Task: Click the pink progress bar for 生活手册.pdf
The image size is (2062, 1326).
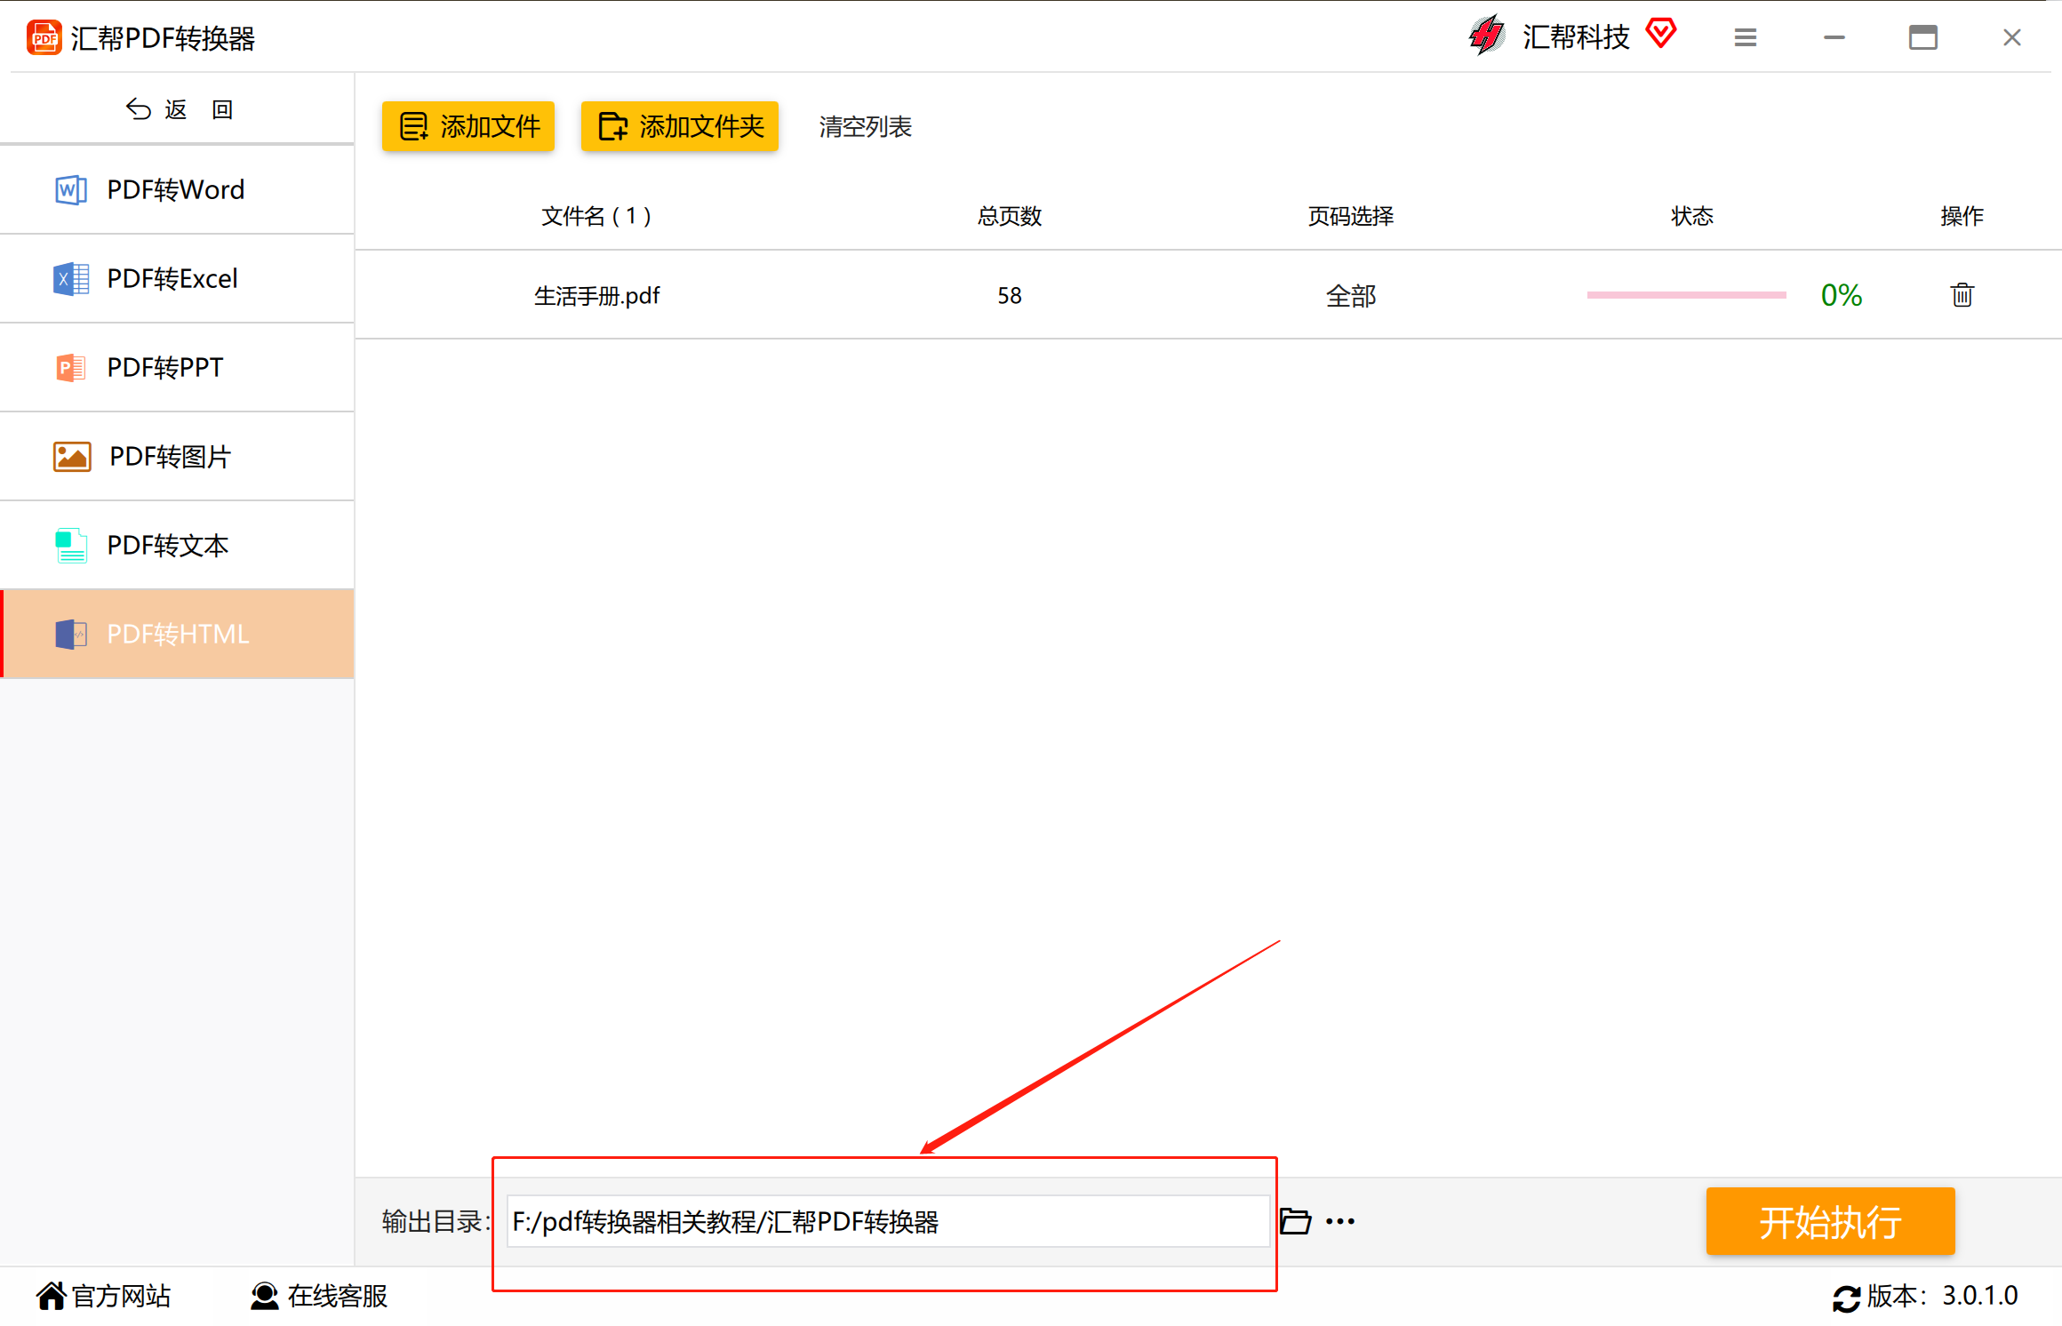Action: [x=1687, y=295]
